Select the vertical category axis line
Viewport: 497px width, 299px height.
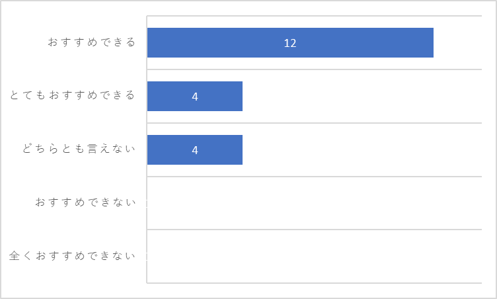[x=147, y=149]
